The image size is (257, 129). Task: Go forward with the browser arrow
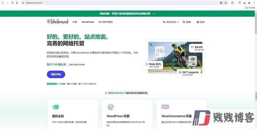pos(7,3)
